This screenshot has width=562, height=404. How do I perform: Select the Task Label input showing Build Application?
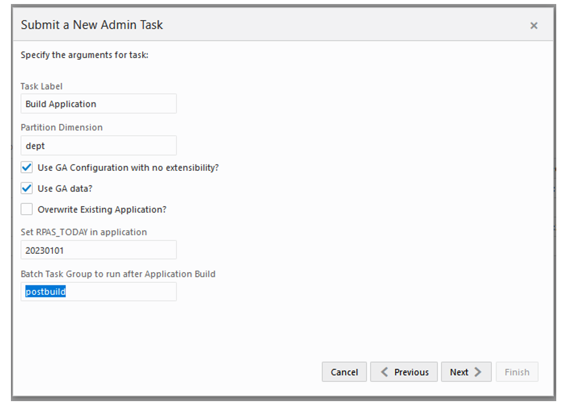point(98,104)
